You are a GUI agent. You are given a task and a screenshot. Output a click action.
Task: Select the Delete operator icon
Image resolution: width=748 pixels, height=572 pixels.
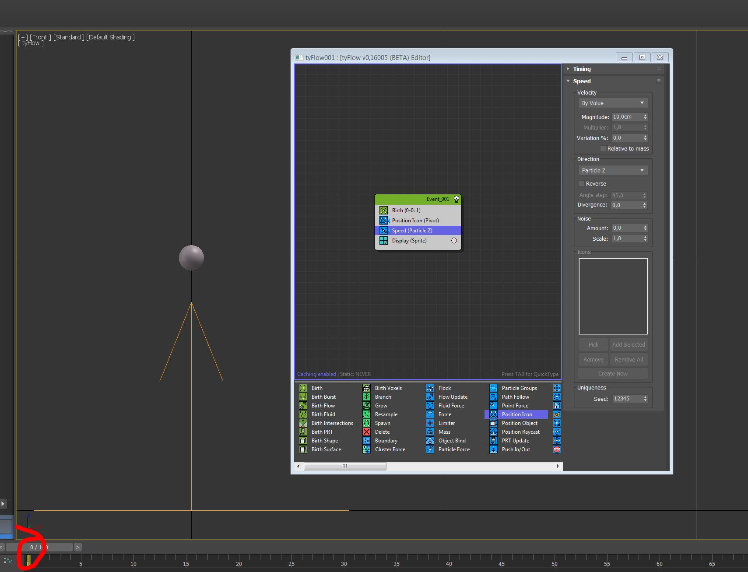click(x=366, y=432)
